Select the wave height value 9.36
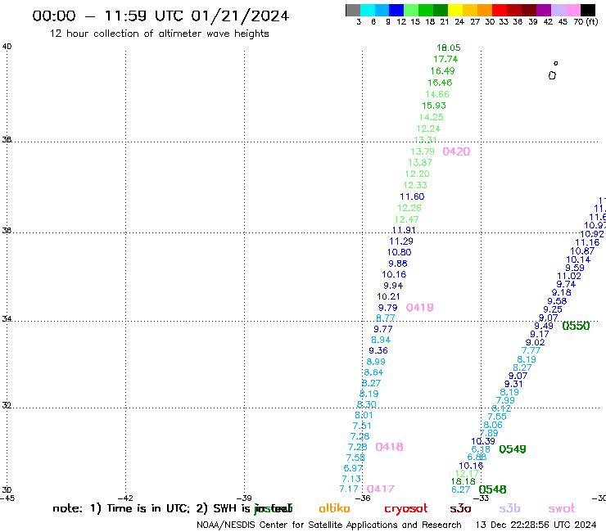 coord(378,351)
